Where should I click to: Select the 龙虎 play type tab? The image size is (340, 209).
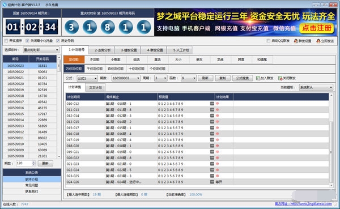tap(220, 59)
